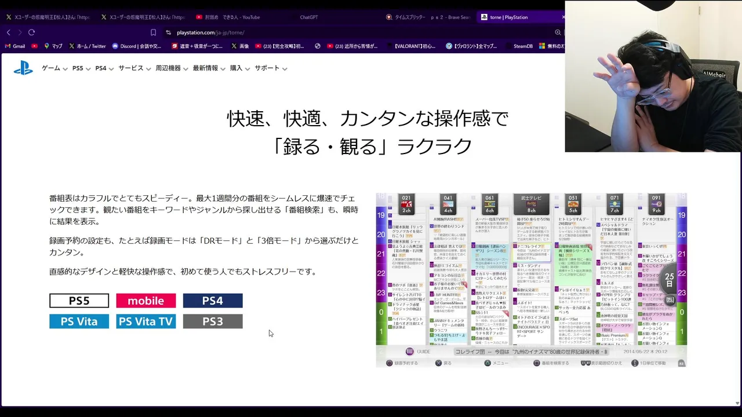Expand the 購入 menu
This screenshot has width=742, height=417.
click(239, 68)
